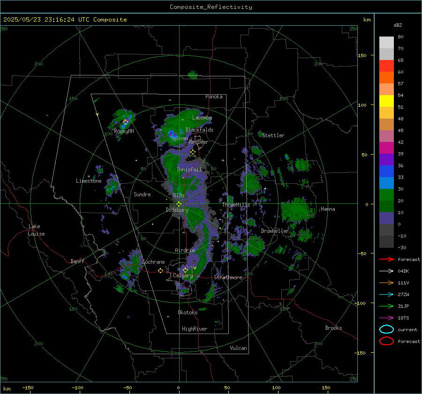
Task: Click the yellow diamond marker near Cochrane
Action: pyautogui.click(x=160, y=270)
